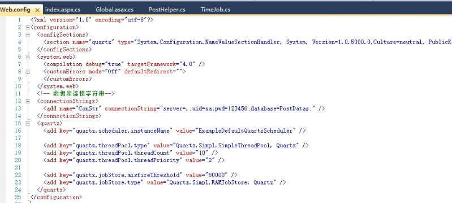Click the value "60000" on line 22
Image resolution: width=452 pixels, height=210 pixels.
(217, 175)
